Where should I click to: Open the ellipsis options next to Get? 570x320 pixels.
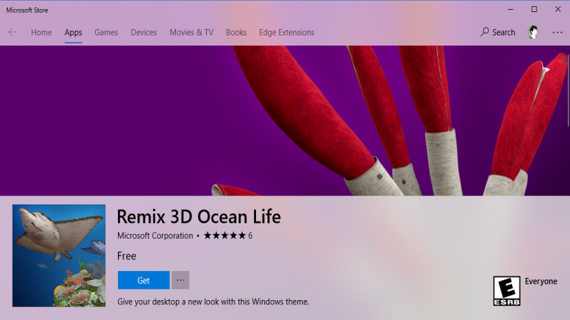point(180,280)
